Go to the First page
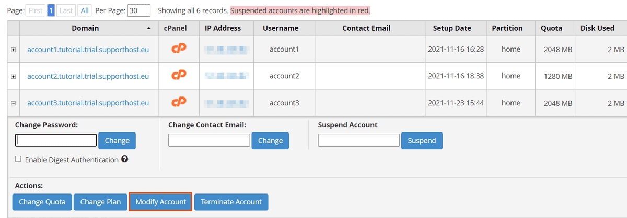Image resolution: width=627 pixels, height=218 pixels. (36, 10)
